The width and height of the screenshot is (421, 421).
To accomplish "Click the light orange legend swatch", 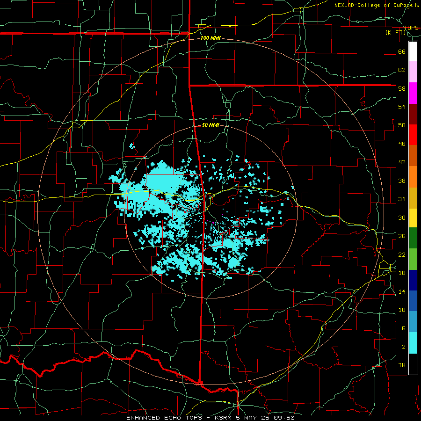I will click(413, 177).
